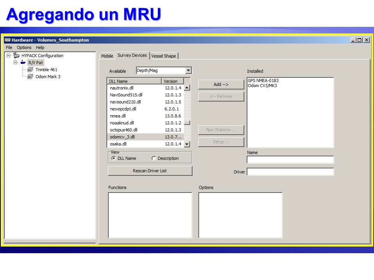
Task: Select R/V Pat in the tree
Action: tap(35, 63)
